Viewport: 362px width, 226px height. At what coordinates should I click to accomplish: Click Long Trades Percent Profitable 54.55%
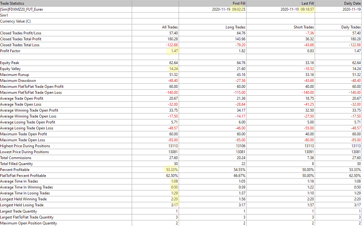[x=239, y=170]
